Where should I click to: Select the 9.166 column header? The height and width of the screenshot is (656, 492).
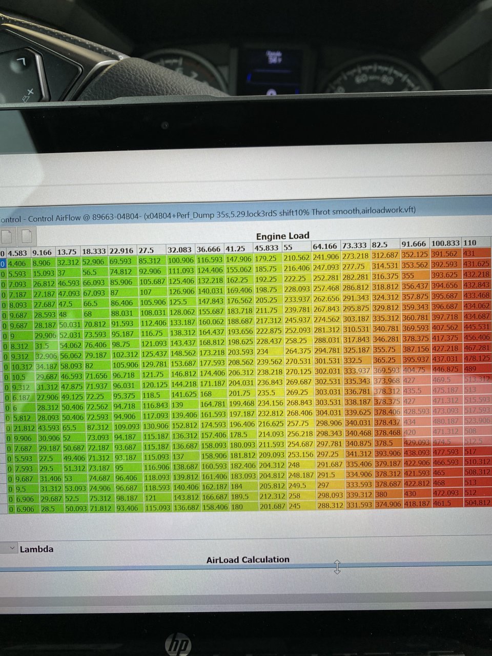(43, 252)
